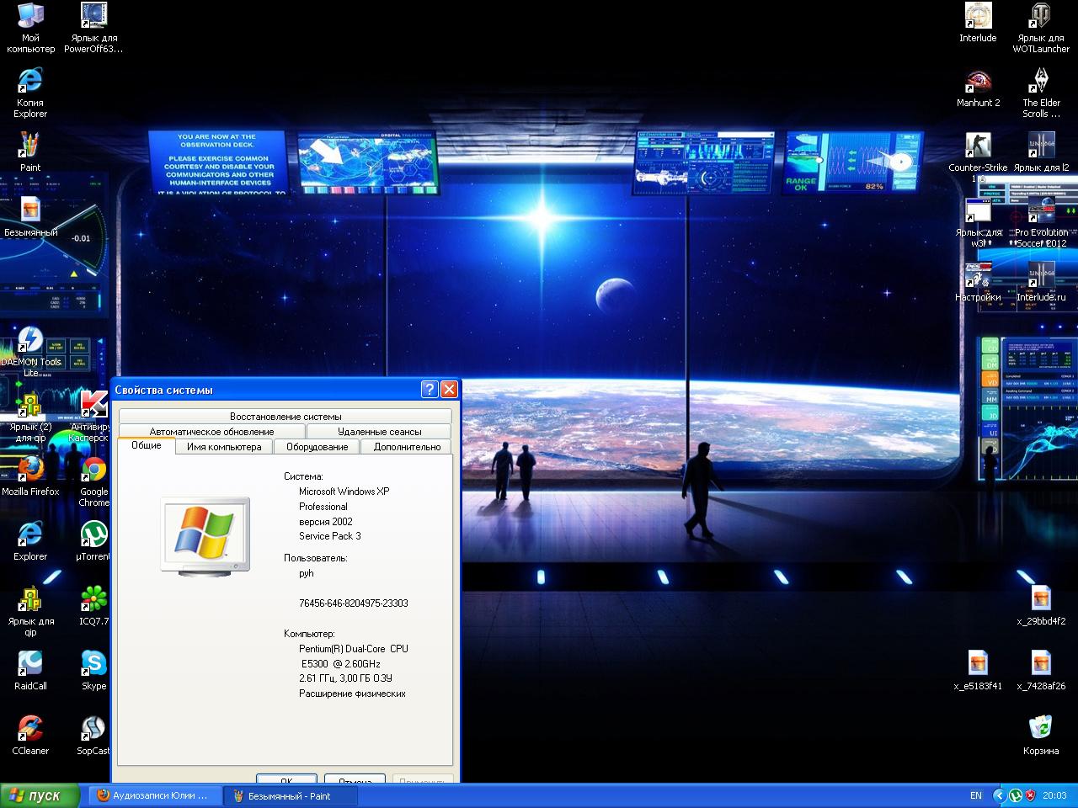Image resolution: width=1078 pixels, height=808 pixels.
Task: Launch Pro Evolution Soccer 2012
Action: pyautogui.click(x=1041, y=212)
